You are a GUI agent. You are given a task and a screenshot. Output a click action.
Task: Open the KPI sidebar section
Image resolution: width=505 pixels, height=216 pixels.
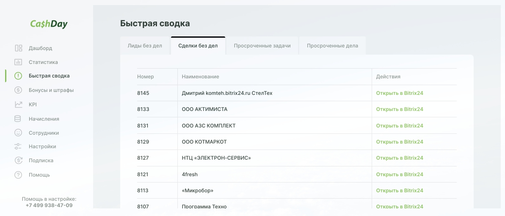[33, 105]
